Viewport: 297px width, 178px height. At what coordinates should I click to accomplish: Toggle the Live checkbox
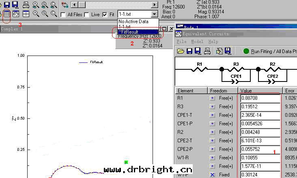[87, 15]
